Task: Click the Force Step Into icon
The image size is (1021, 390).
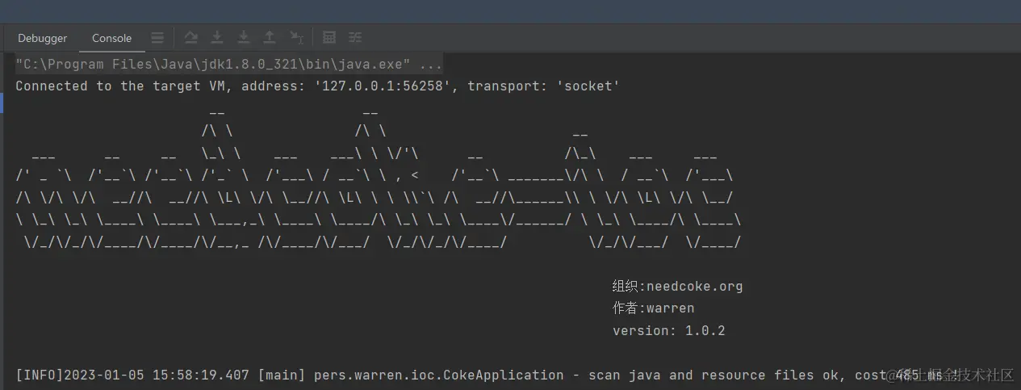Action: (243, 37)
